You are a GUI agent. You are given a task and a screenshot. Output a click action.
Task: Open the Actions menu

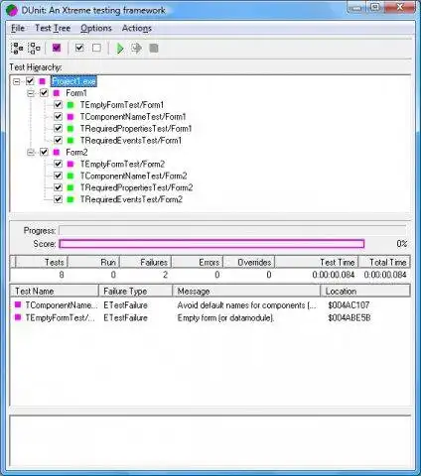(137, 28)
